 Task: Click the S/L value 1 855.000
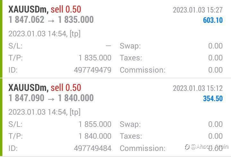[95, 124]
